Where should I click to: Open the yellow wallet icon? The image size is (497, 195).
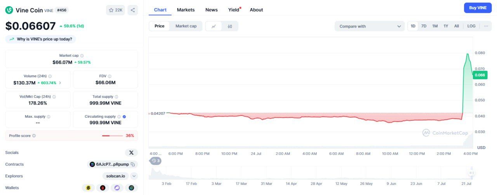point(89,188)
